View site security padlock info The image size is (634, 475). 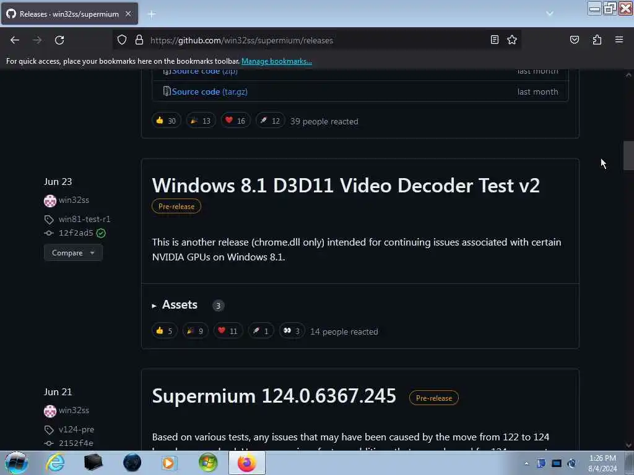click(139, 40)
